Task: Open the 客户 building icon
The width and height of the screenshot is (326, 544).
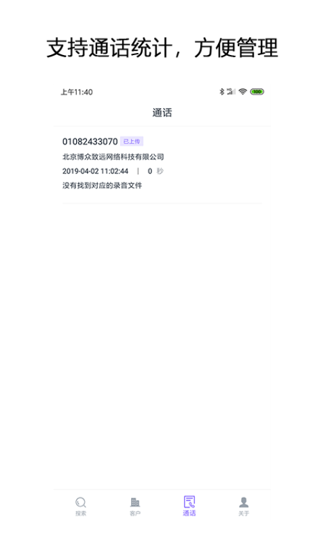Action: coord(135,502)
